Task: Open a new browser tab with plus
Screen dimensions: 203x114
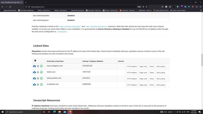Action: tap(26, 2)
